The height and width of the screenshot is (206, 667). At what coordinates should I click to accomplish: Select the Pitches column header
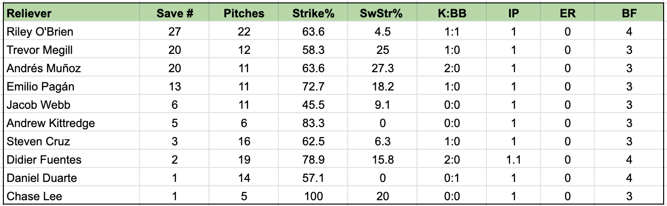coord(244,13)
